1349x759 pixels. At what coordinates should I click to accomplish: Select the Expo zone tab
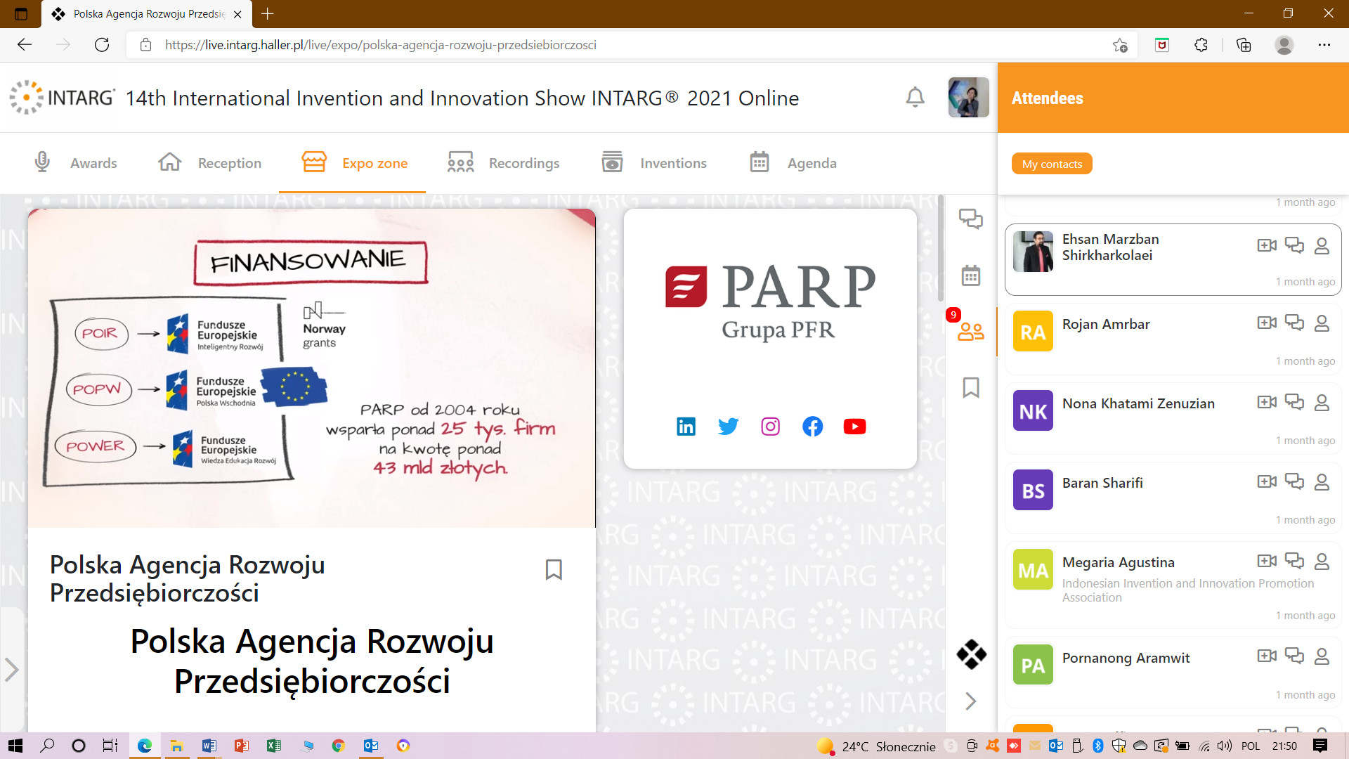[353, 163]
